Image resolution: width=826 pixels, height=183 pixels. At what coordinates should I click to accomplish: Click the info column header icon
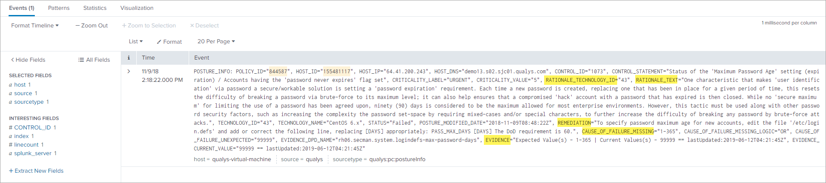[128, 58]
